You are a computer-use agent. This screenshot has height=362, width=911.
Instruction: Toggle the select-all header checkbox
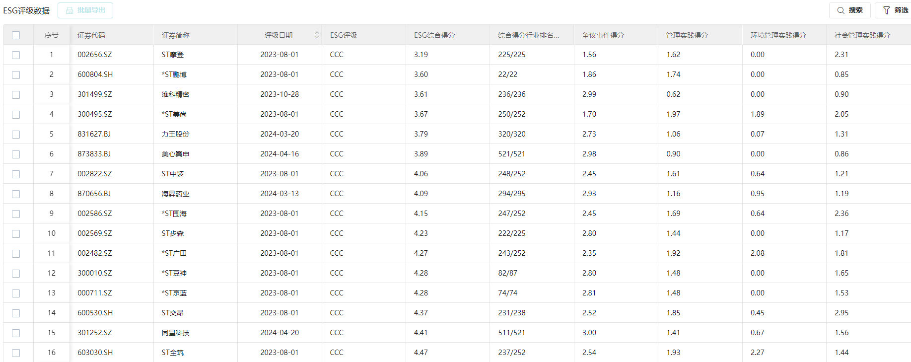click(16, 35)
